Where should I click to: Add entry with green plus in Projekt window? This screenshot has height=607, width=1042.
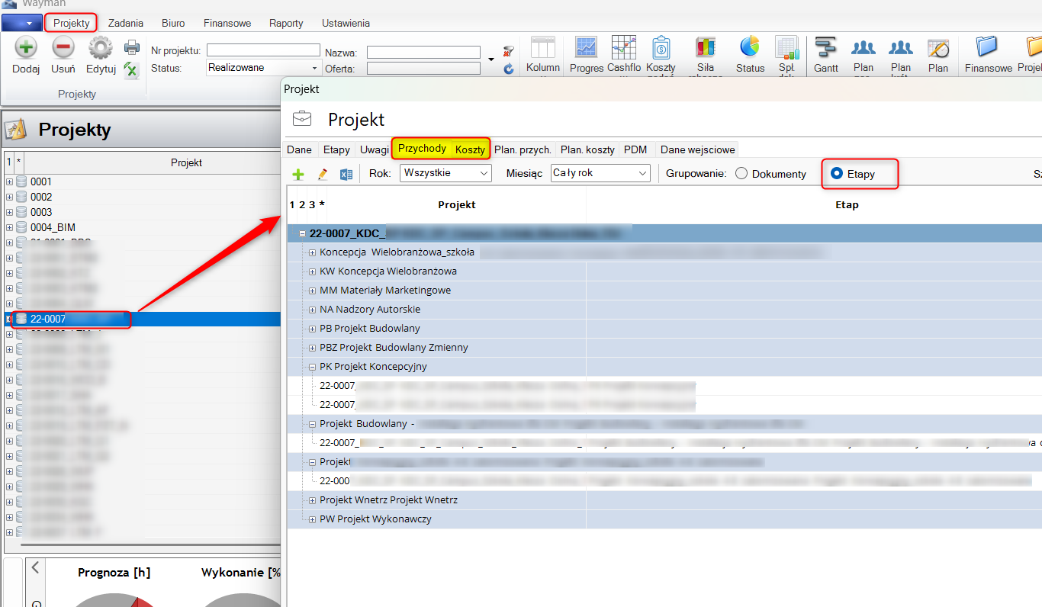point(298,175)
